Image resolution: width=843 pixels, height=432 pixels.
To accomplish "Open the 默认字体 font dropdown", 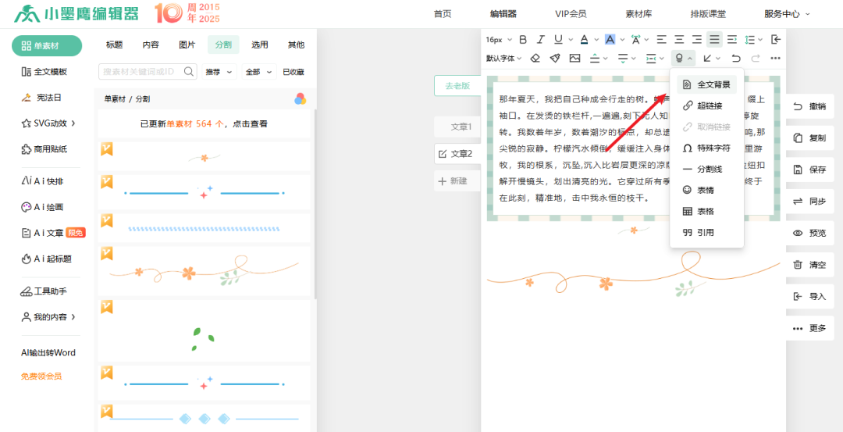I will click(503, 58).
